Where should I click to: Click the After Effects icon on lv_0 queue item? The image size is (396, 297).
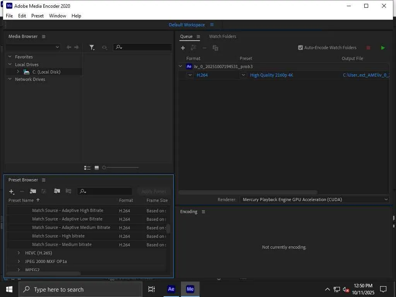tap(189, 67)
